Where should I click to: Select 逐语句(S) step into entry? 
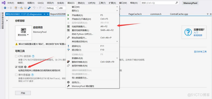(x=93, y=46)
